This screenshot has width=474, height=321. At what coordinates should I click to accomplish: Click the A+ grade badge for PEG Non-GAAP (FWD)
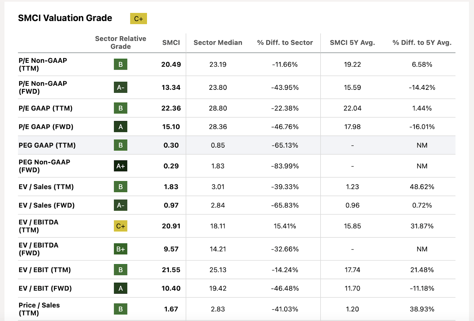click(121, 166)
